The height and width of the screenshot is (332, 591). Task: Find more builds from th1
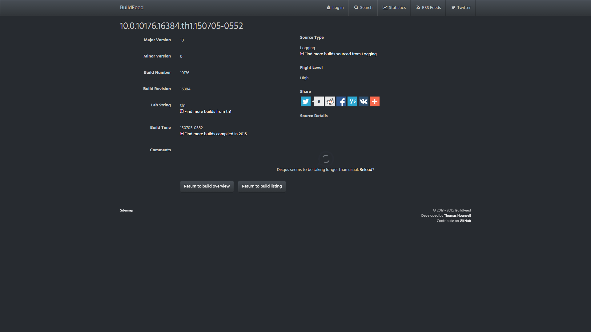[x=206, y=112]
